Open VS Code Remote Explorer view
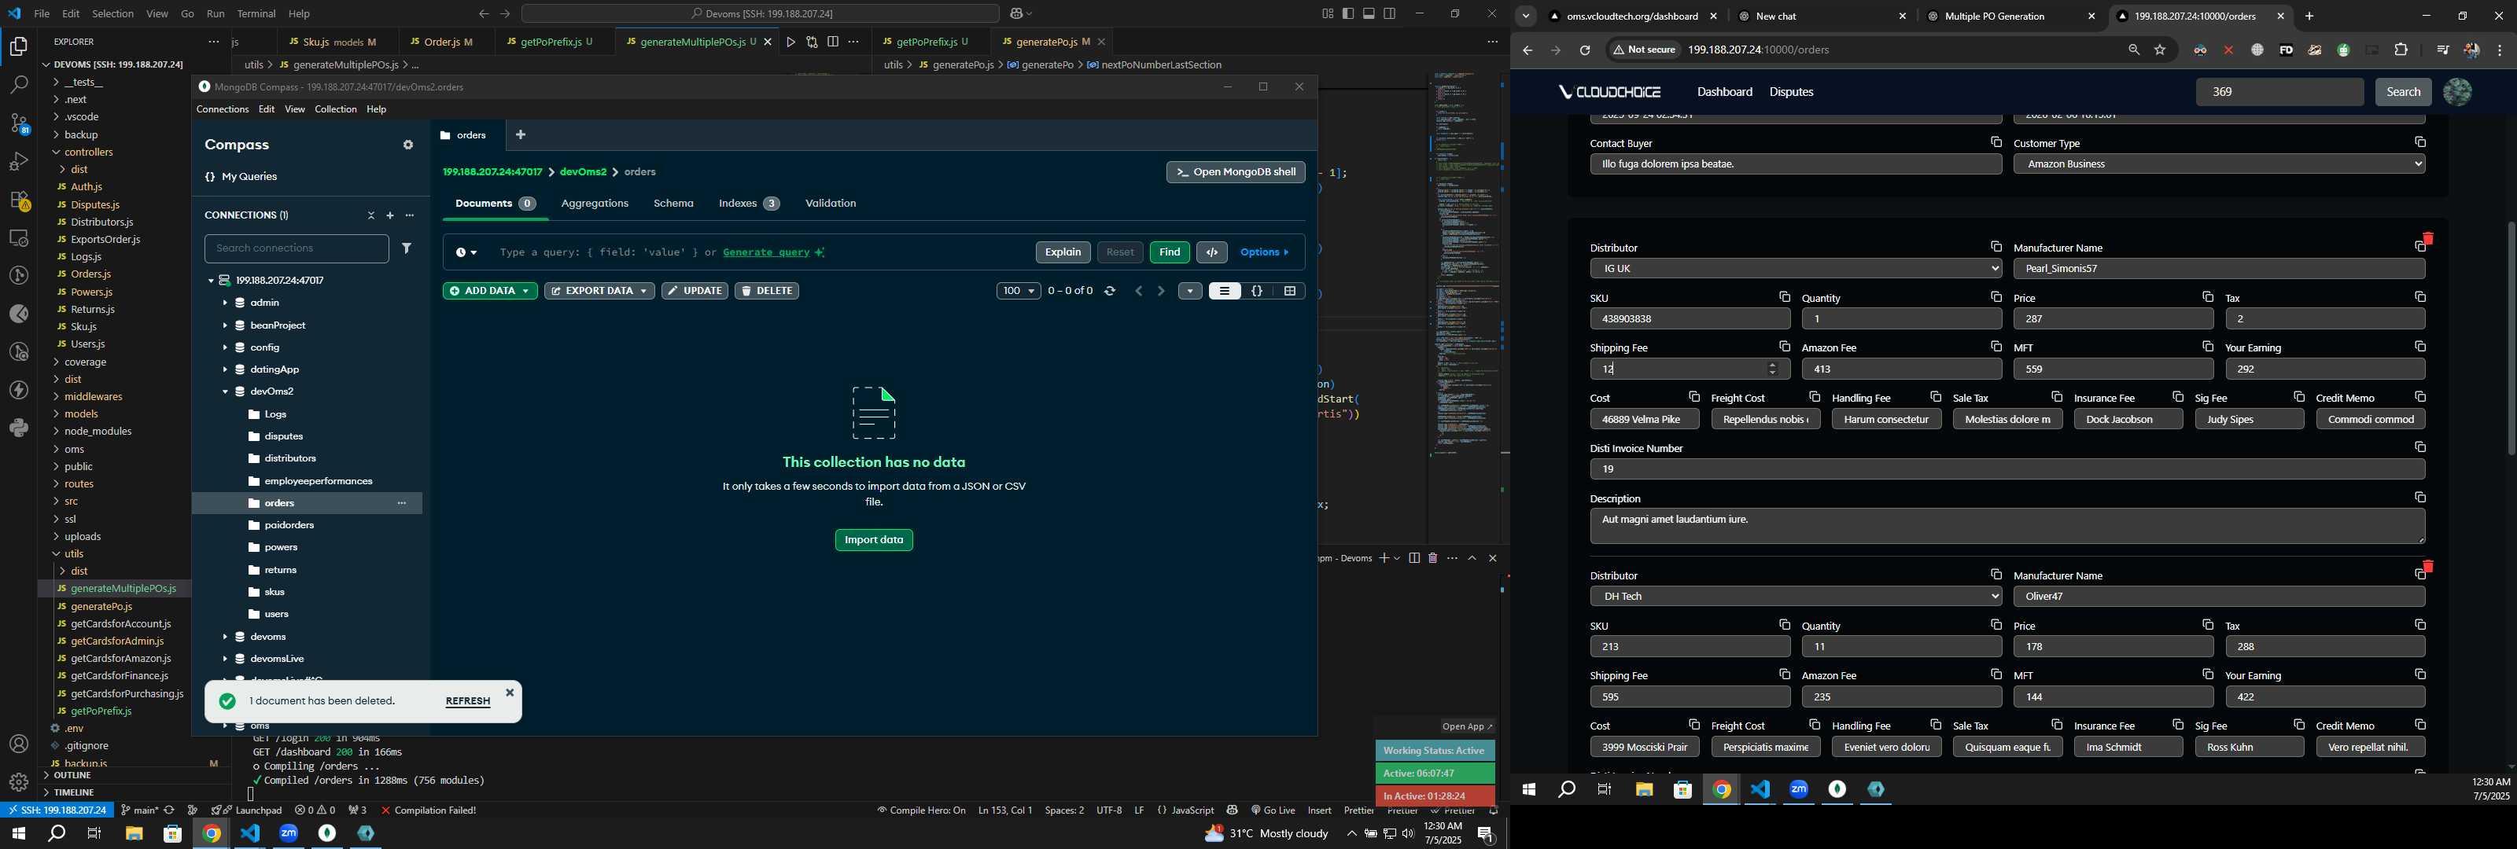2517x849 pixels. 19,238
